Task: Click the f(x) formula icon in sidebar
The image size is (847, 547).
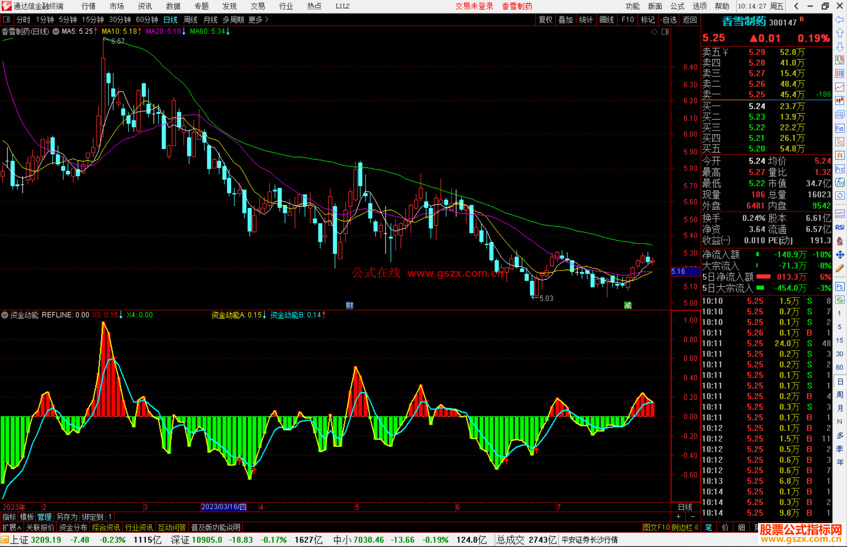Action: tap(840, 182)
